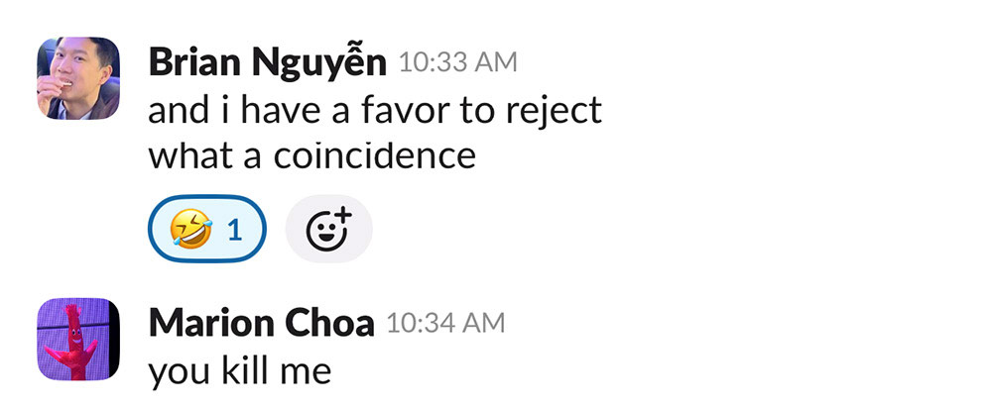Viewport: 992px width, 406px height.
Task: Select the "you kill me" message
Action: [239, 370]
